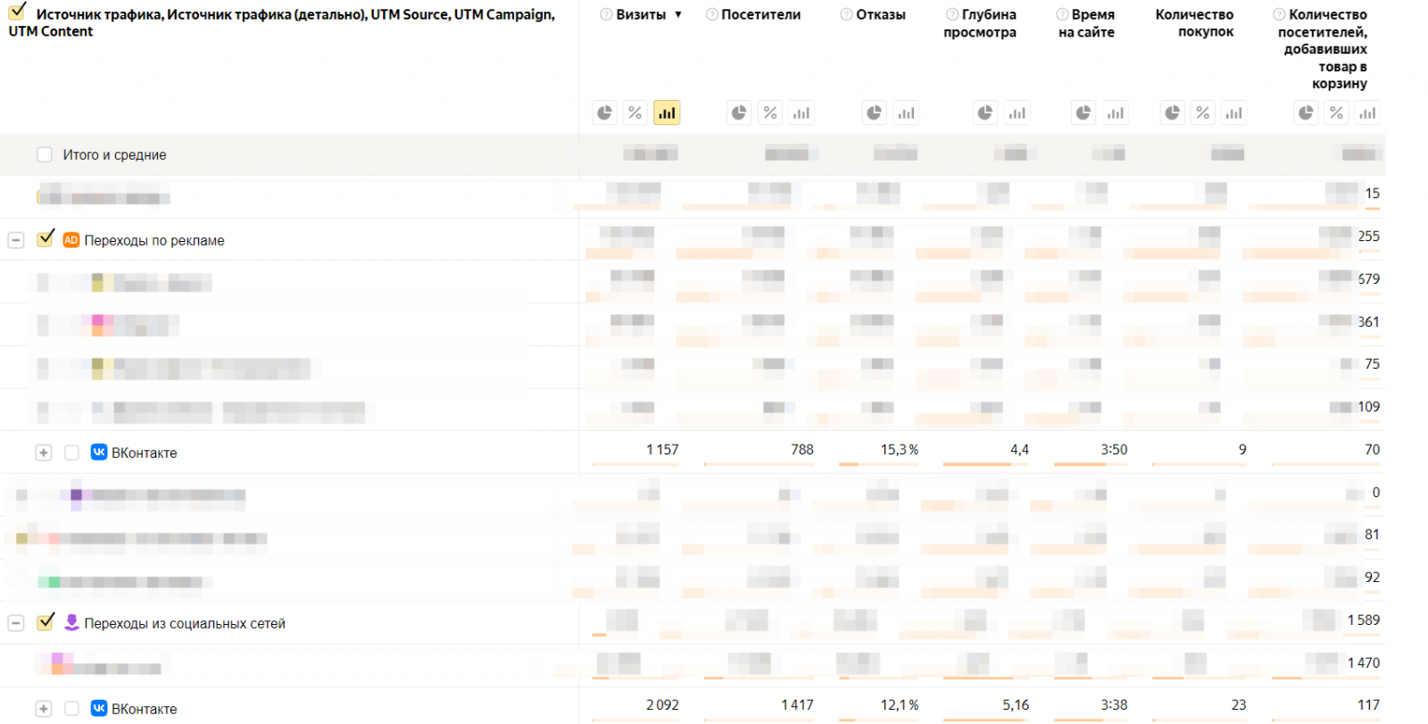Expand ВКонтакте row with 2 092 visits
The width and height of the screenshot is (1428, 724).
point(43,709)
